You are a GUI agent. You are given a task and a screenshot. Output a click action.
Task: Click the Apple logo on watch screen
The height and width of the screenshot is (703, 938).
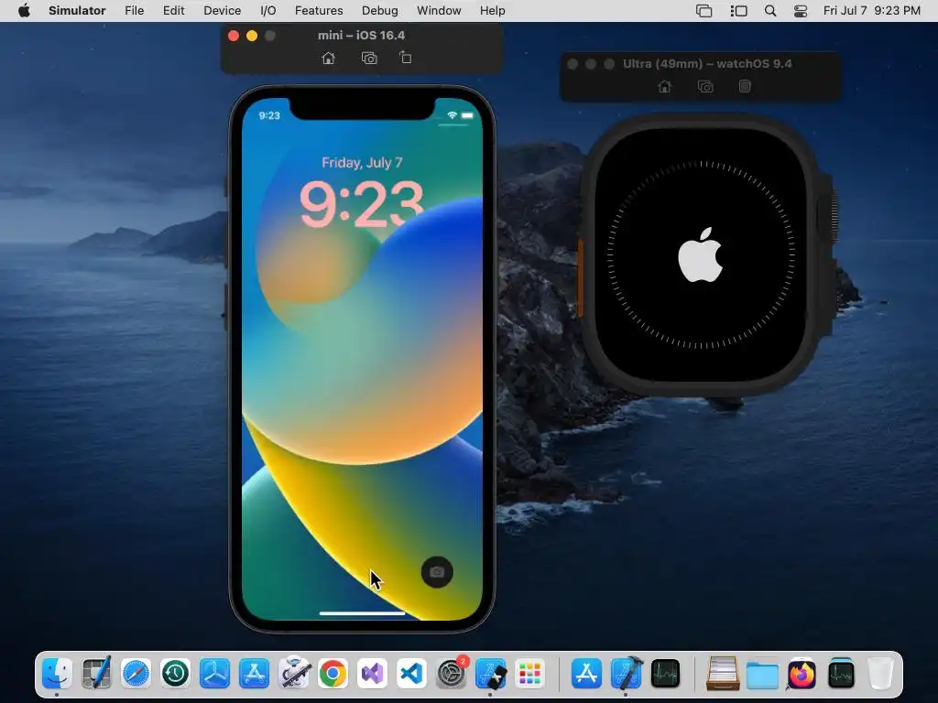coord(701,254)
